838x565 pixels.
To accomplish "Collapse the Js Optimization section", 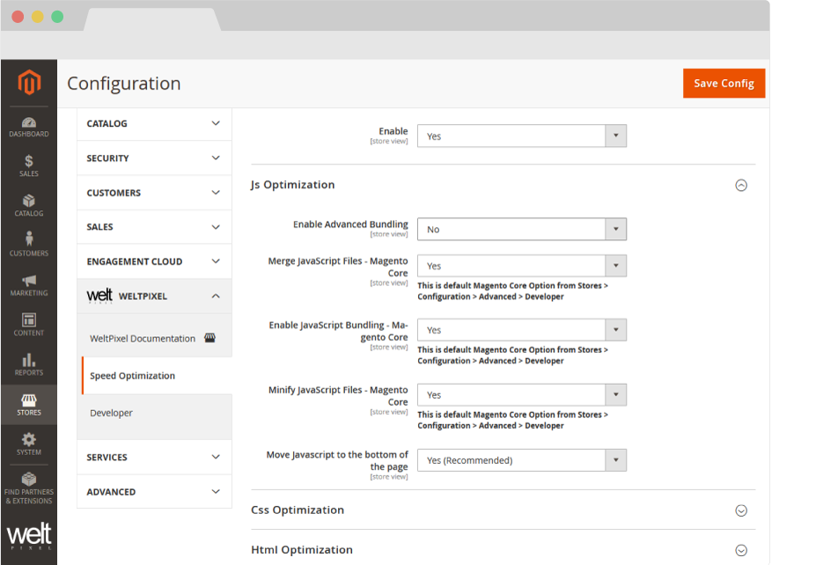I will point(741,185).
